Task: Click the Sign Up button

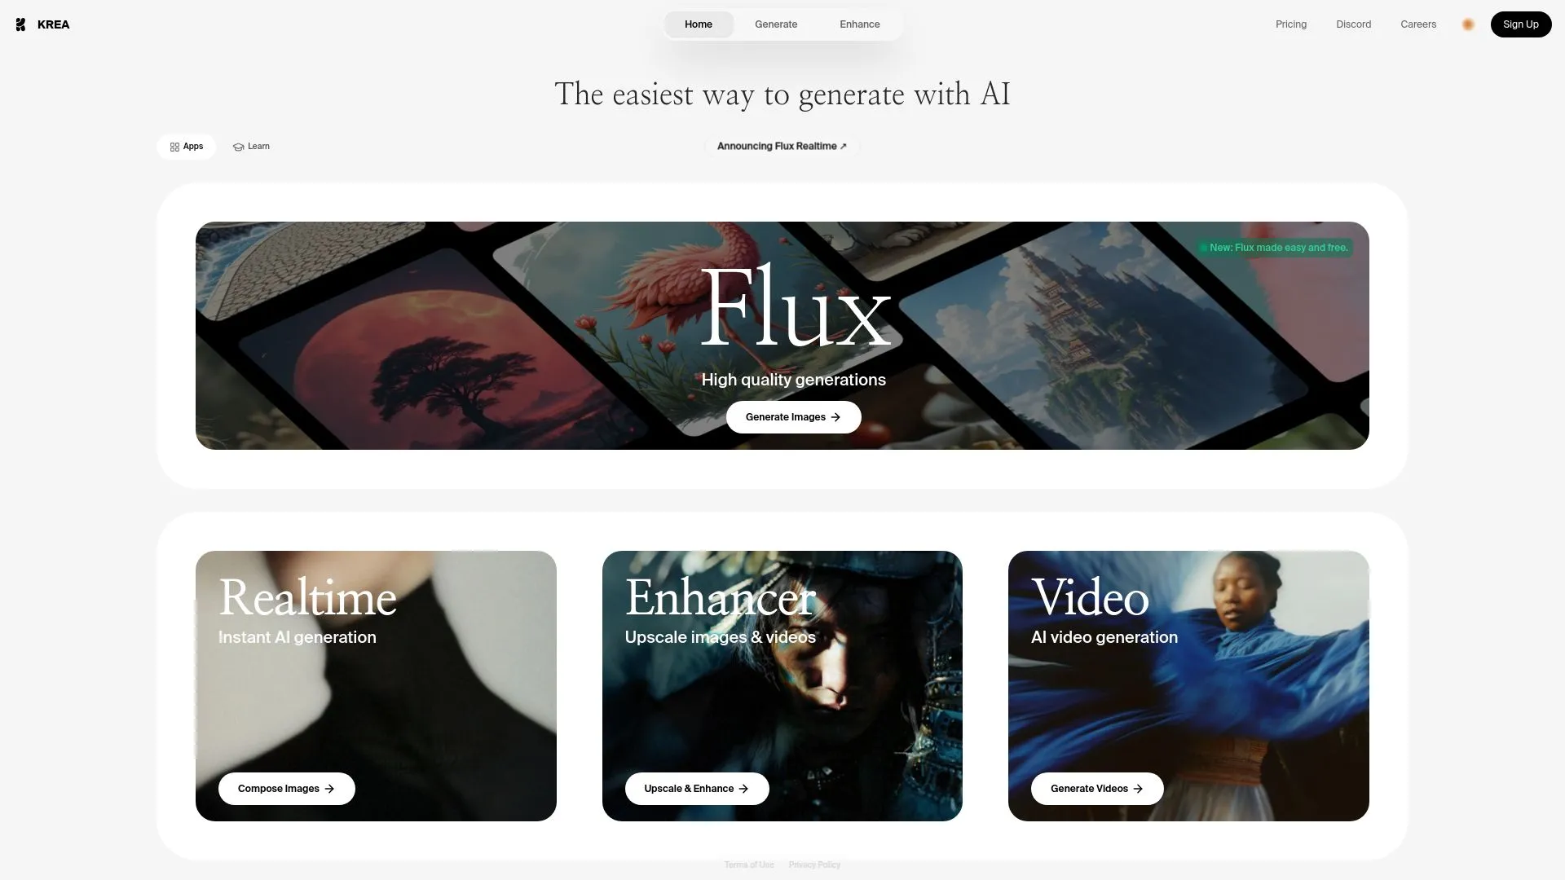Action: tap(1520, 24)
